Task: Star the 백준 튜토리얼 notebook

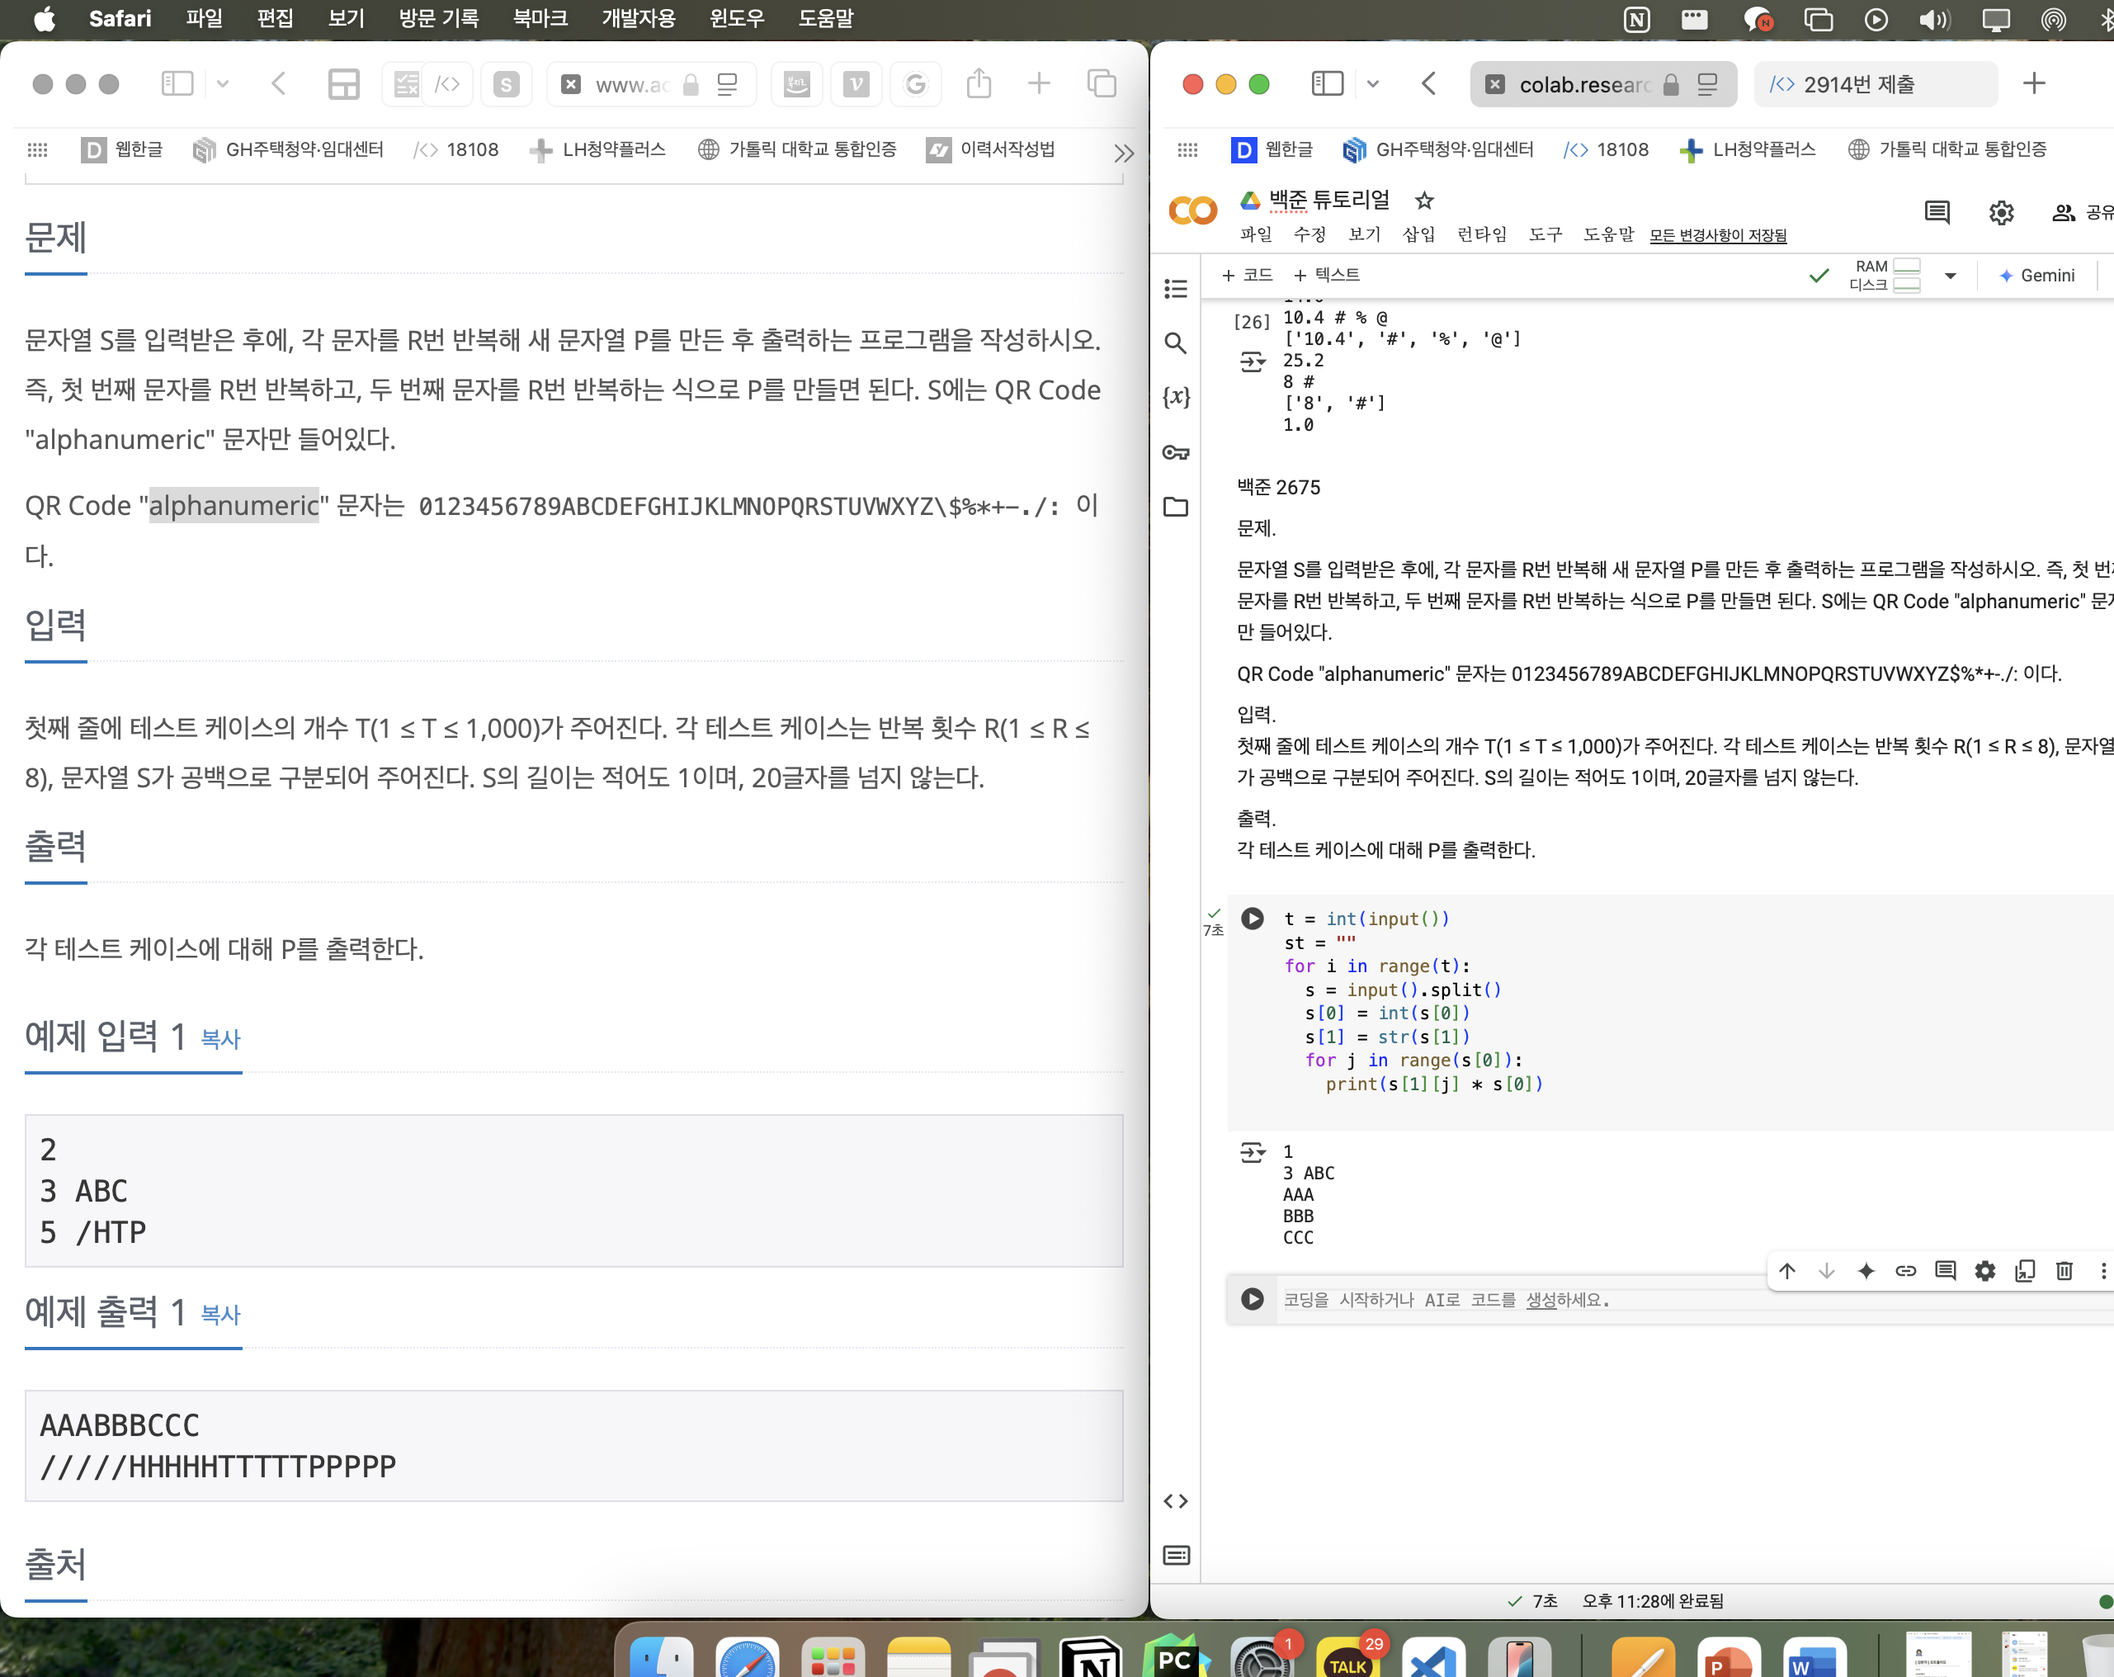Action: click(x=1425, y=201)
